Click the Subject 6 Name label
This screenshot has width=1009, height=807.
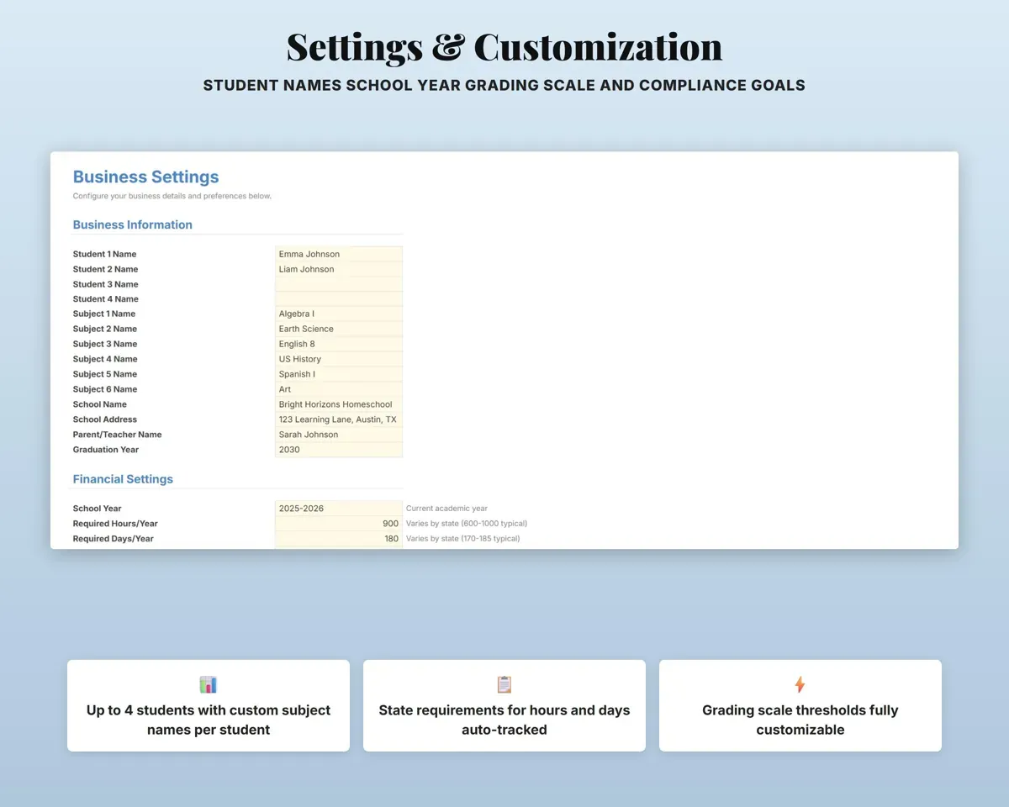pyautogui.click(x=104, y=390)
